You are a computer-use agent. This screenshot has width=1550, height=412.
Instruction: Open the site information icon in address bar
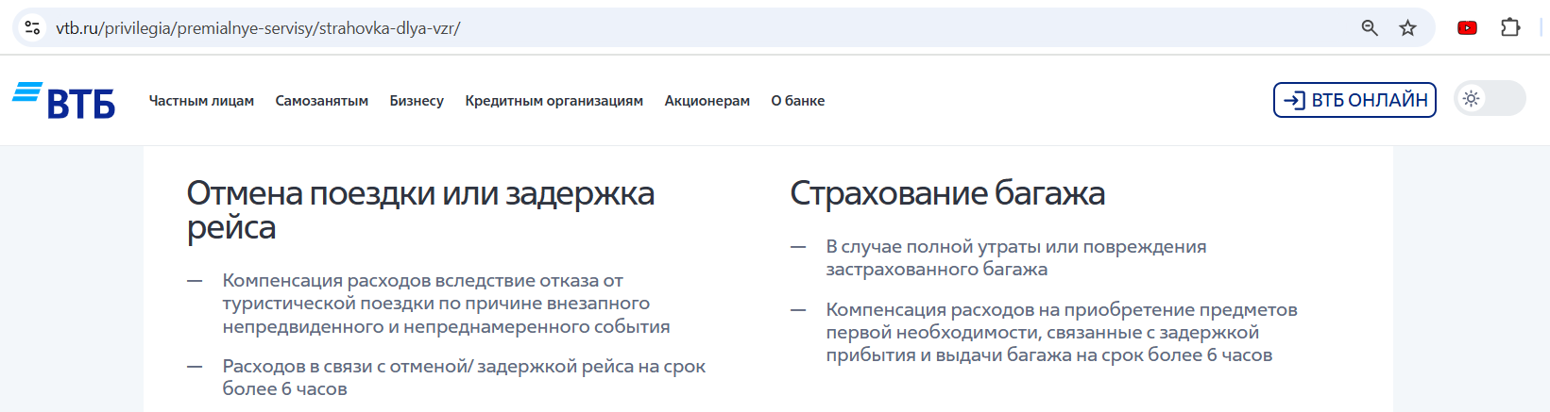coord(32,27)
